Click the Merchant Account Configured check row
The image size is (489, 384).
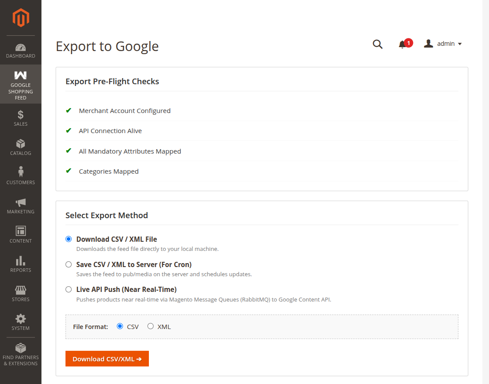tap(262, 111)
